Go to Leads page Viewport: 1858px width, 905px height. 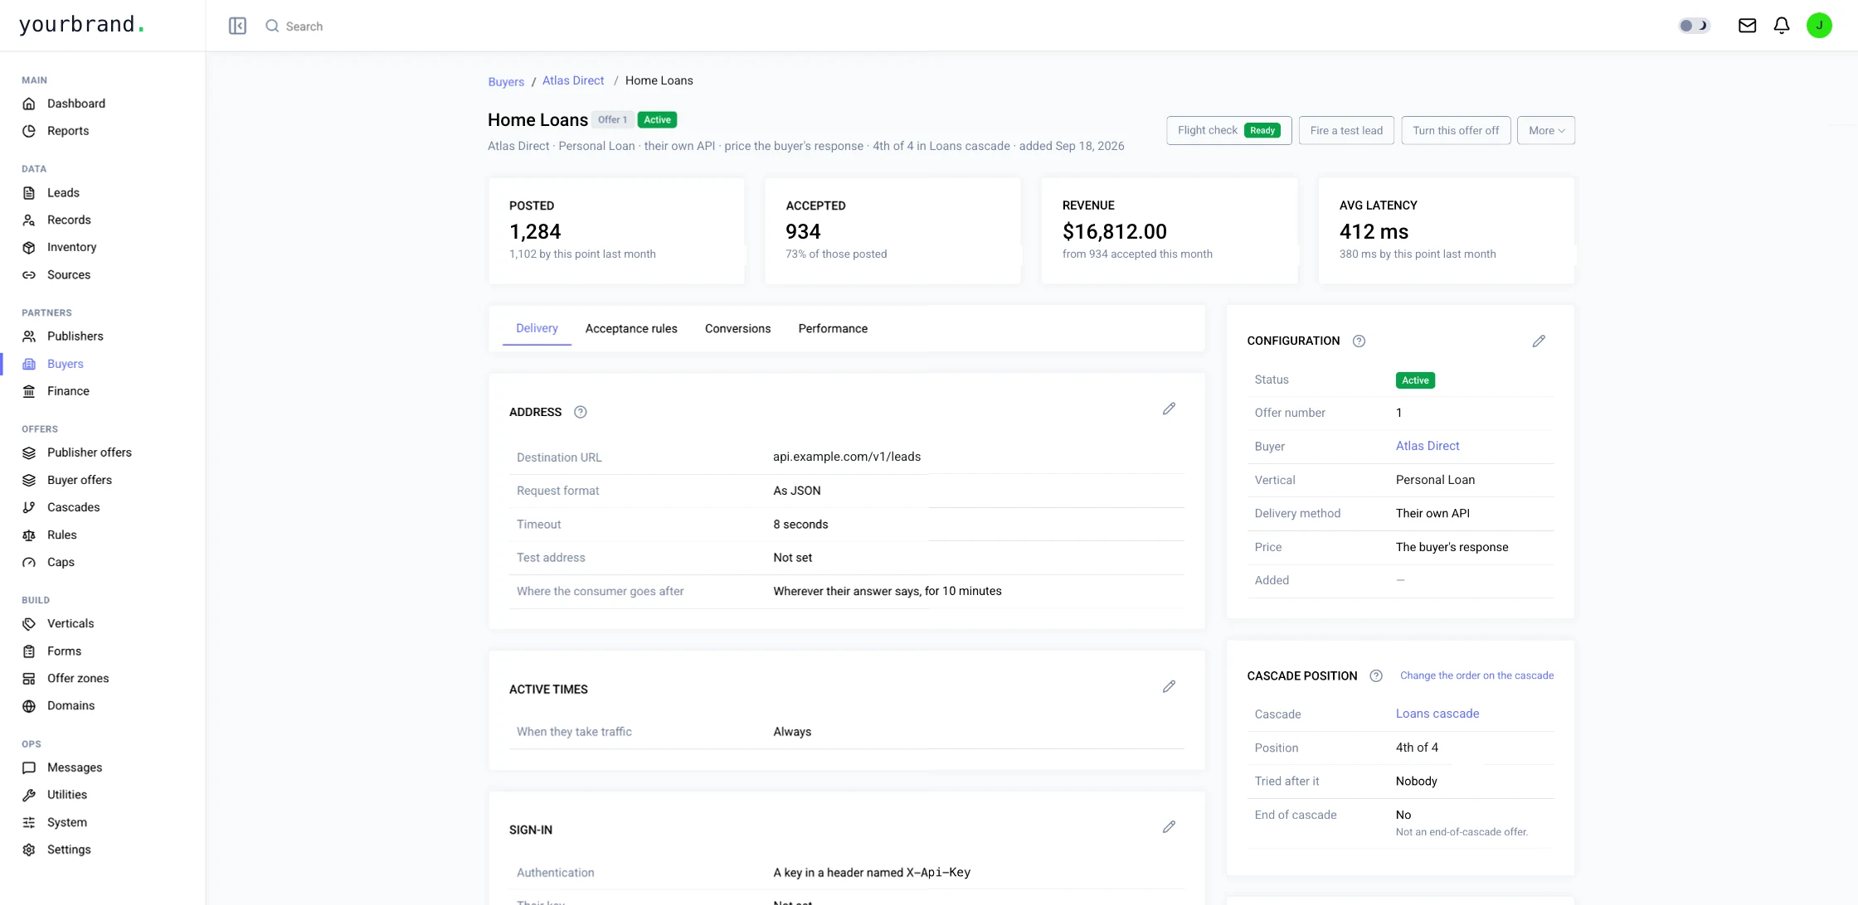tap(63, 193)
